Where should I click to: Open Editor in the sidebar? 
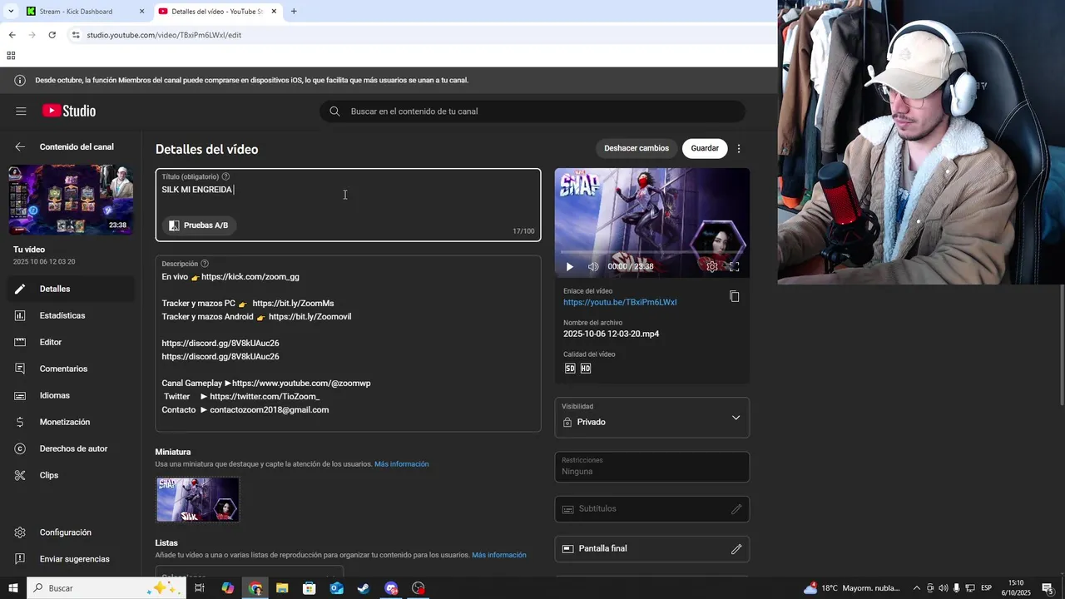71,342
